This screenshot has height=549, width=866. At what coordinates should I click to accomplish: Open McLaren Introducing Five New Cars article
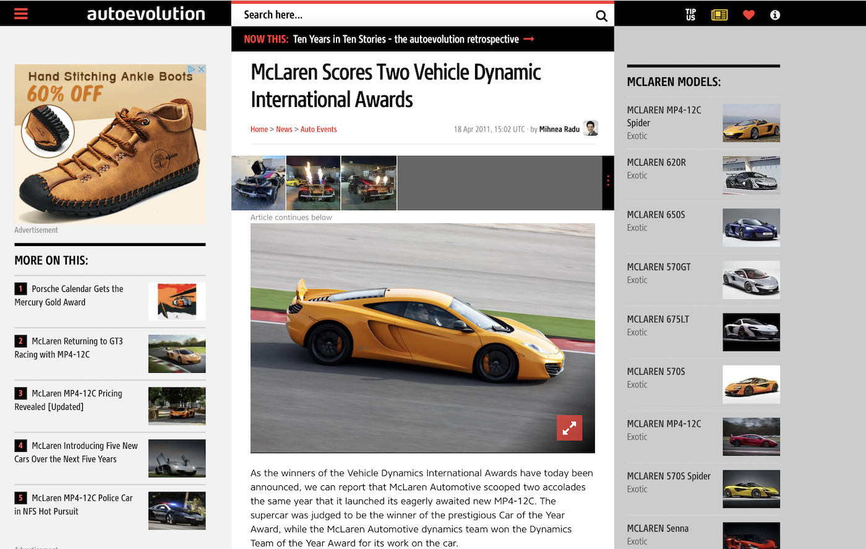[x=76, y=453]
